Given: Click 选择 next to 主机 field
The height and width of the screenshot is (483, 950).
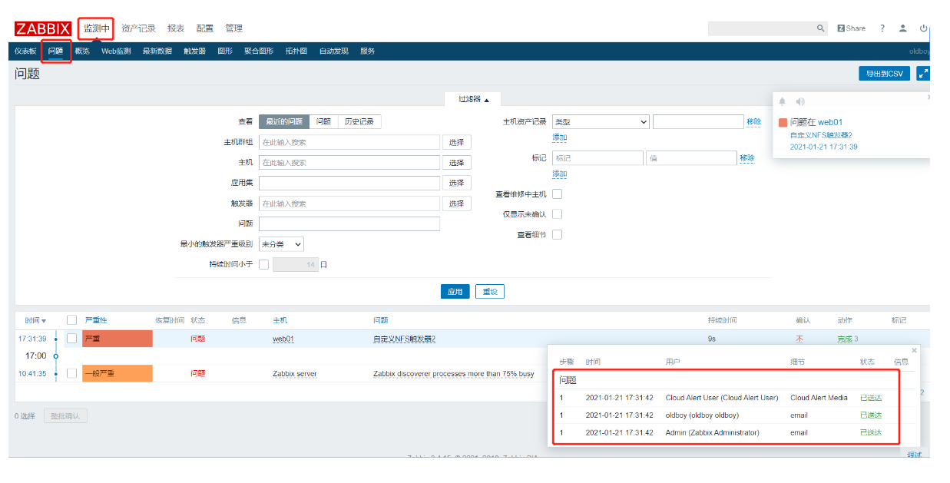Looking at the screenshot, I should point(457,163).
